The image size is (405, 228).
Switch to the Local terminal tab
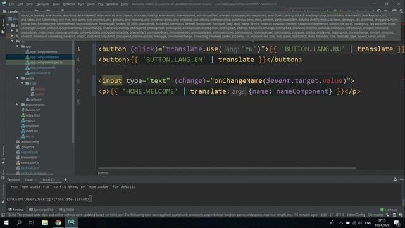click(x=29, y=179)
